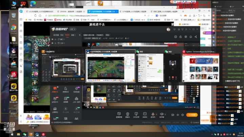Image resolution: width=244 pixels, height=137 pixels.
Task: Add a 摄像头 camera source
Action: (x=128, y=115)
